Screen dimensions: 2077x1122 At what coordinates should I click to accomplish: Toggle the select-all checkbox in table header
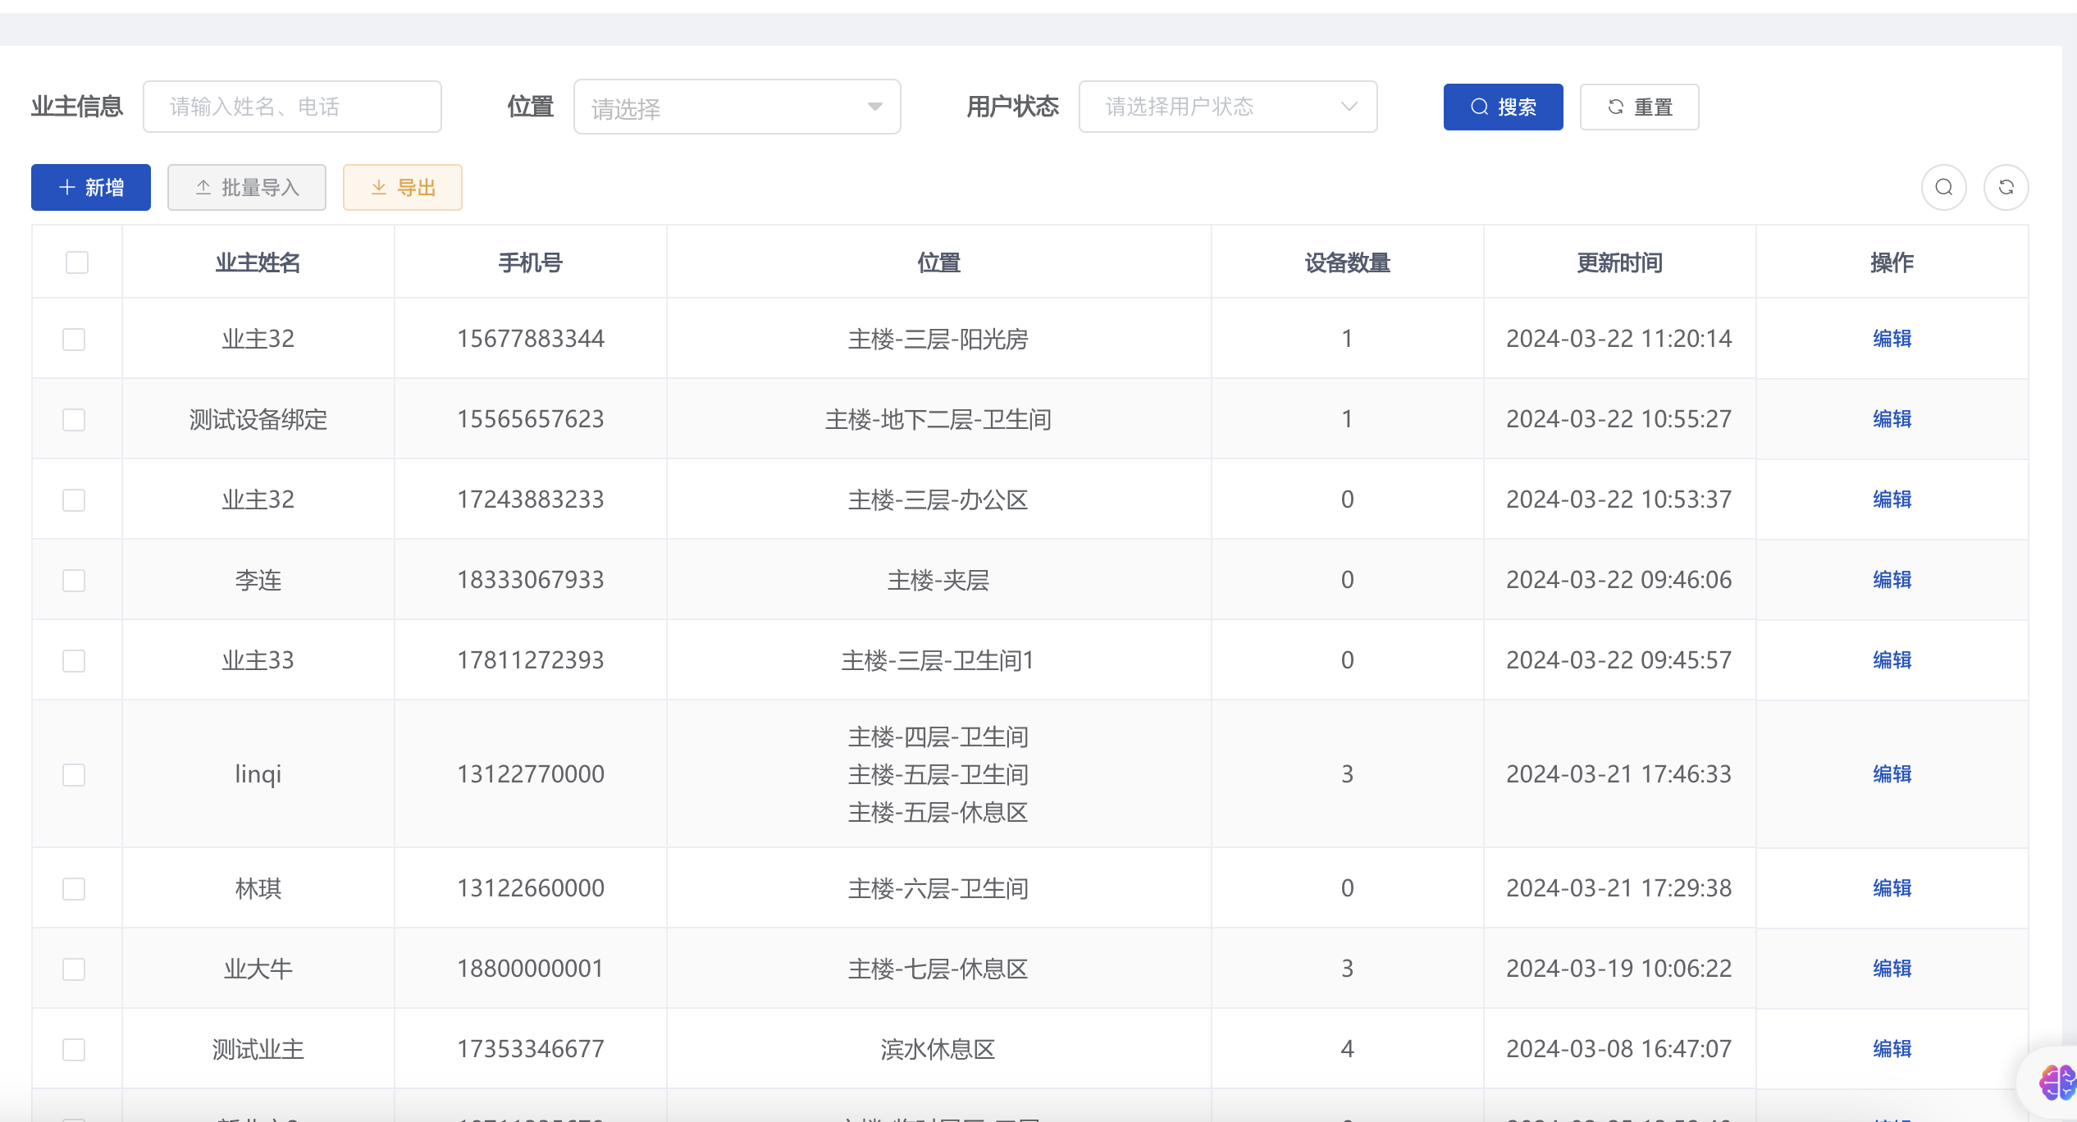[x=77, y=262]
